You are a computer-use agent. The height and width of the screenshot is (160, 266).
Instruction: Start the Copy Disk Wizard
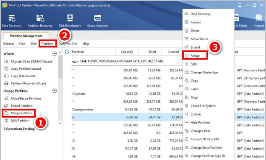click(20, 76)
